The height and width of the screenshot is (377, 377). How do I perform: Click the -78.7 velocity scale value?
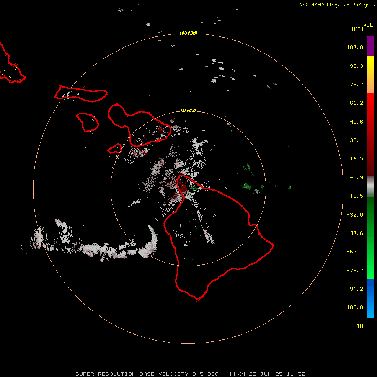click(x=355, y=271)
